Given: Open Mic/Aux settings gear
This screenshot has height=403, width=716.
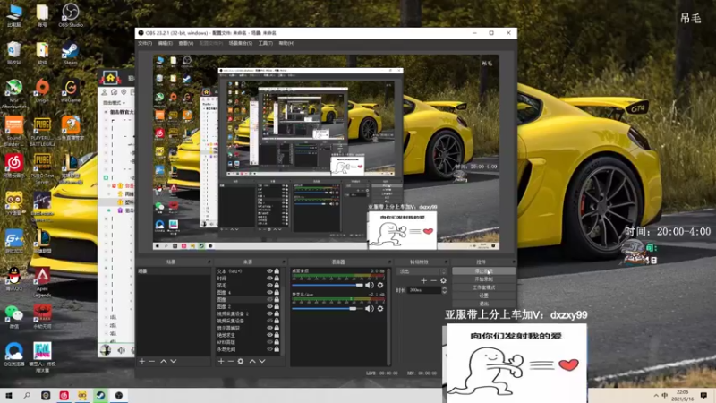Looking at the screenshot, I should pos(380,309).
